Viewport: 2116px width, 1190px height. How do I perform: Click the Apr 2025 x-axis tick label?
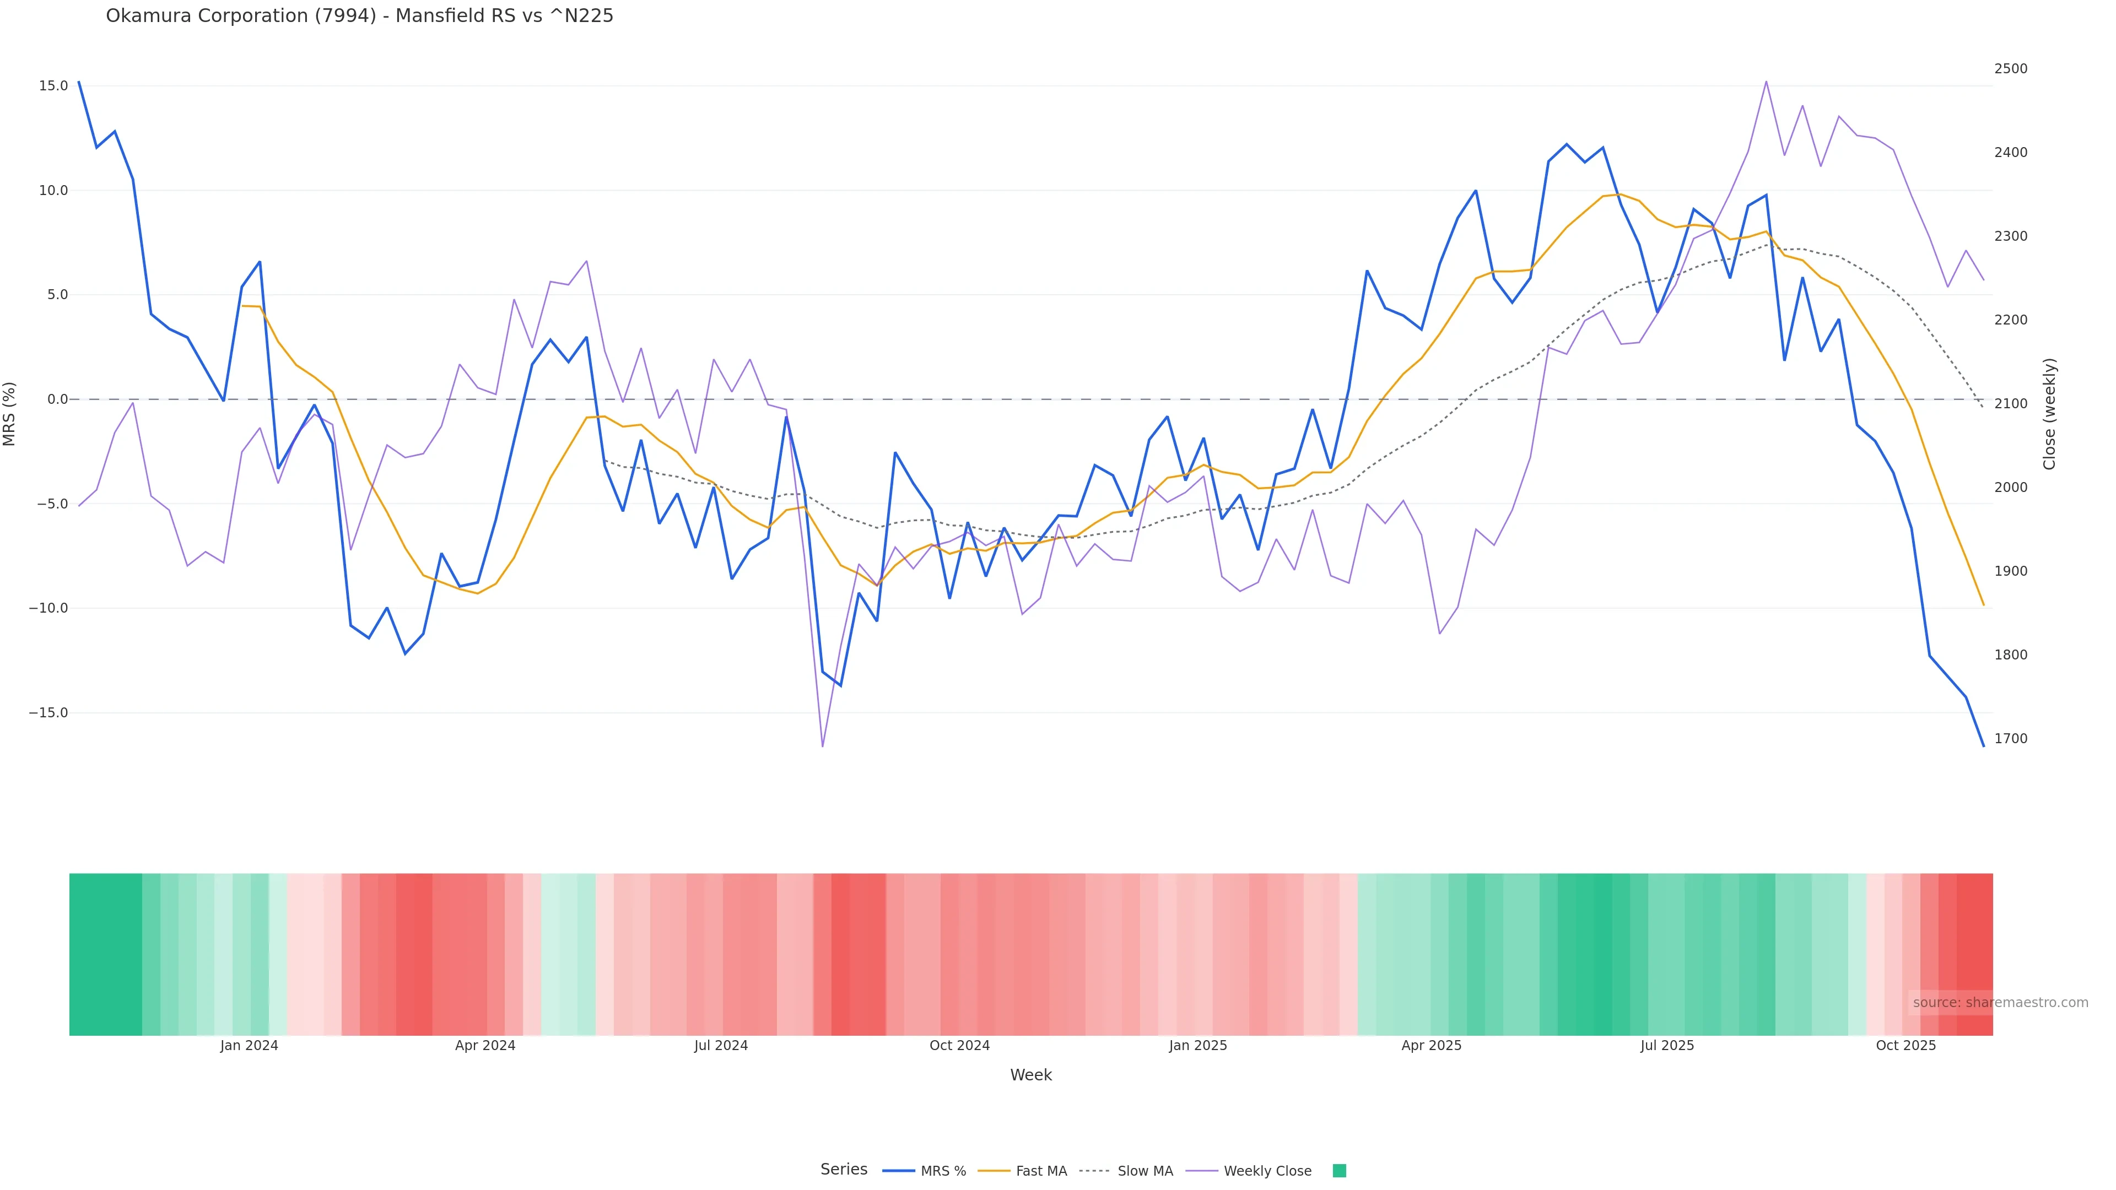1431,1046
